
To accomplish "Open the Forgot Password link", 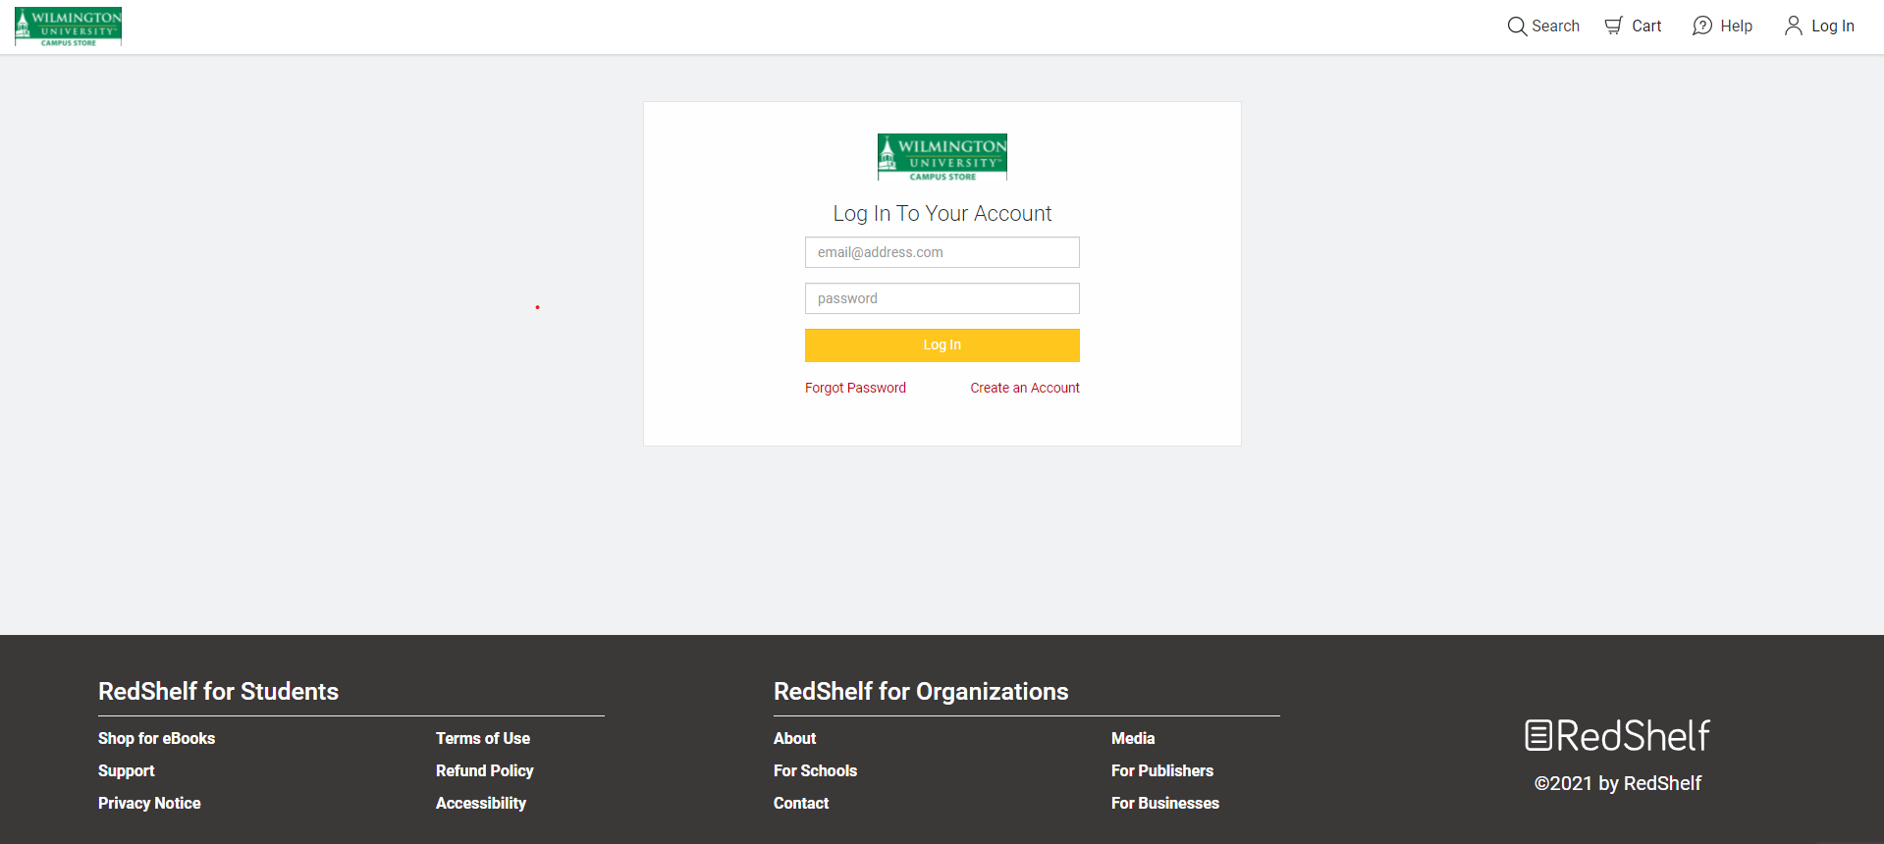I will click(855, 388).
